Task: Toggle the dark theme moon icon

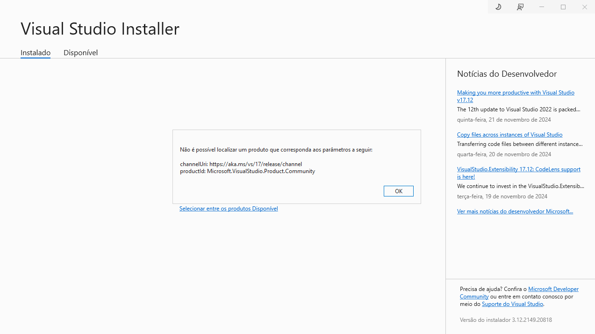Action: [498, 7]
